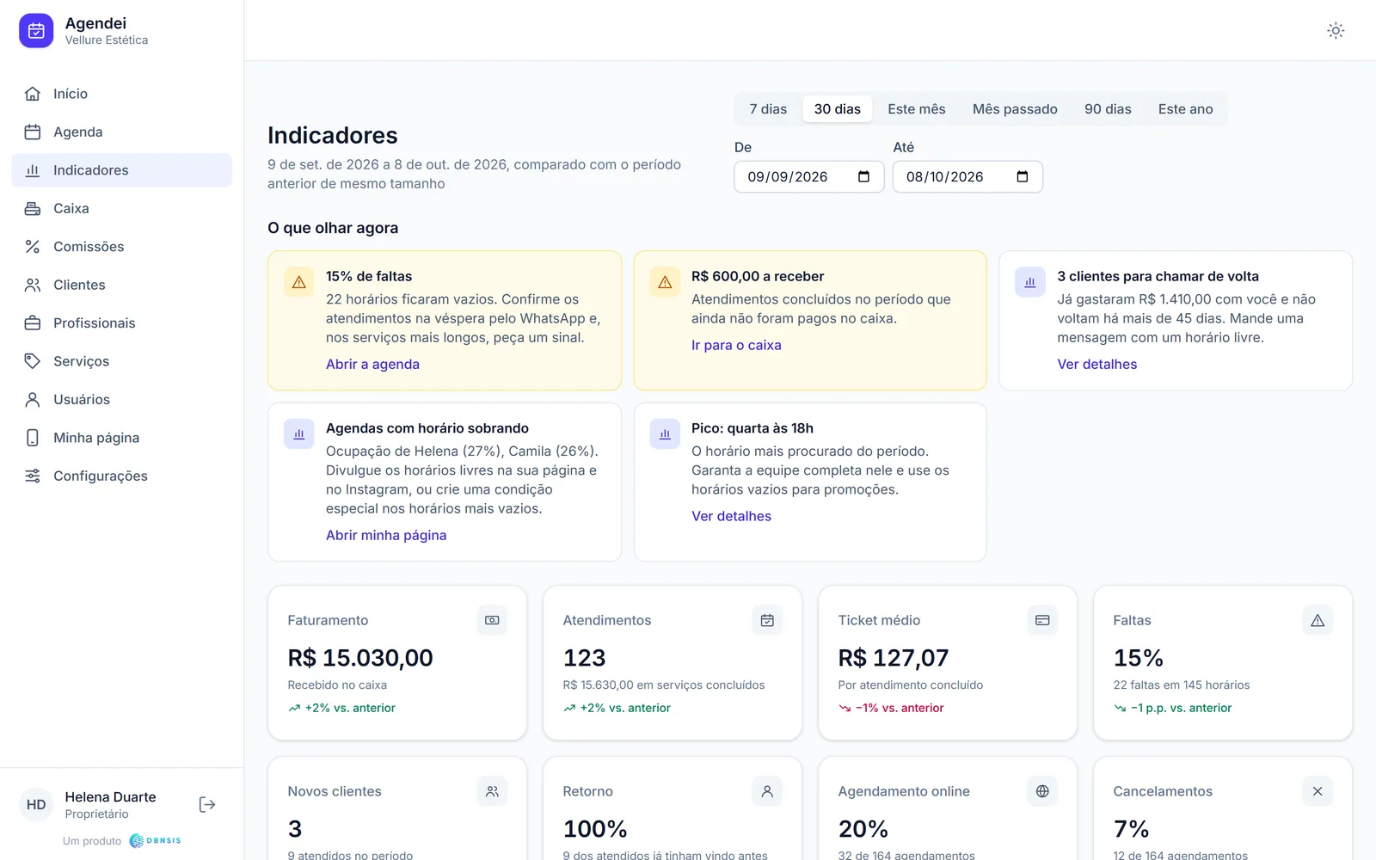
Task: Click the Abrir minha página link
Action: pos(386,535)
